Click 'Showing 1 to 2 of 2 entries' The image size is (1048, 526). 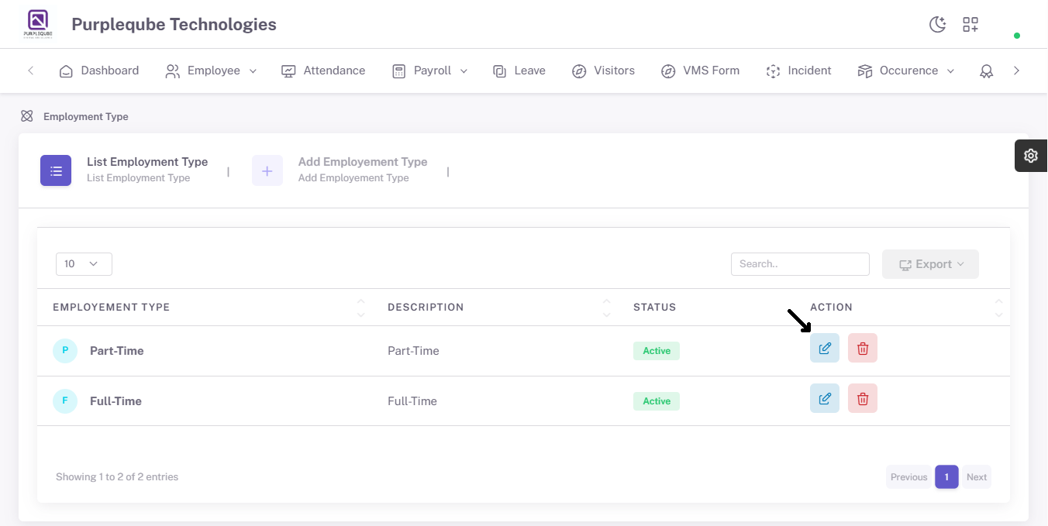click(x=117, y=477)
